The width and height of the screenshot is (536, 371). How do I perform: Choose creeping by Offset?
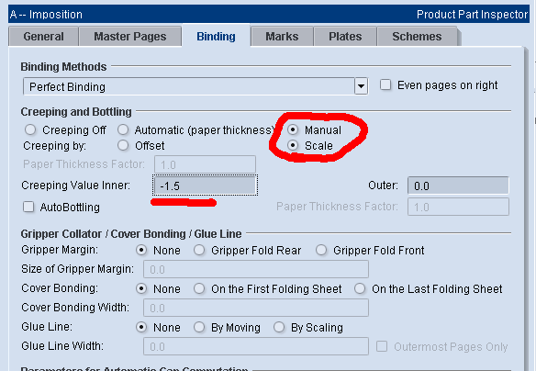(123, 146)
